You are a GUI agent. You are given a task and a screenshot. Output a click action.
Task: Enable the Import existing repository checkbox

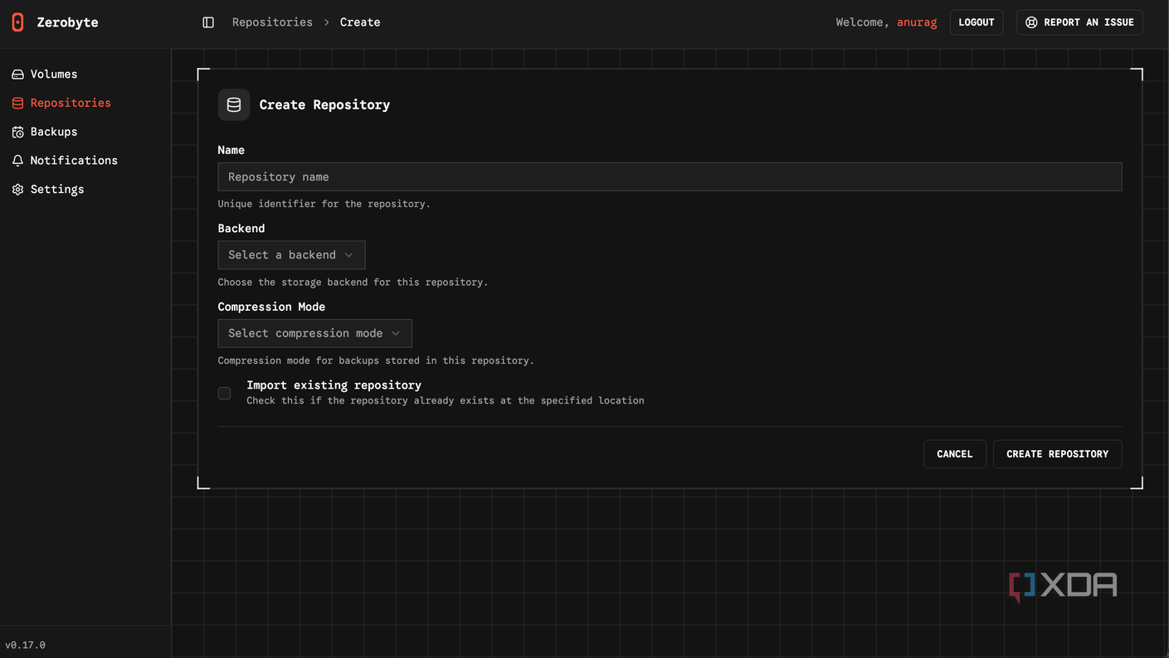224,394
